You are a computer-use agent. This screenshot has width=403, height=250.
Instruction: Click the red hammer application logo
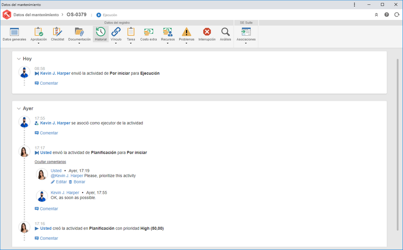[7, 15]
